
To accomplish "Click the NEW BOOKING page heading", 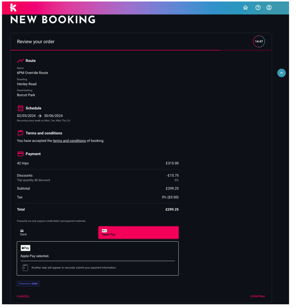I will click(53, 20).
